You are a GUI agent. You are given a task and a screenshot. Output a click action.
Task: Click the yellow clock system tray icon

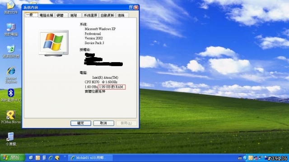click(251, 158)
